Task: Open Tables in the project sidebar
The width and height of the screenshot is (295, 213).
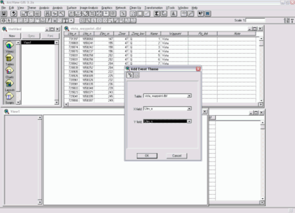Action: [x=9, y=60]
